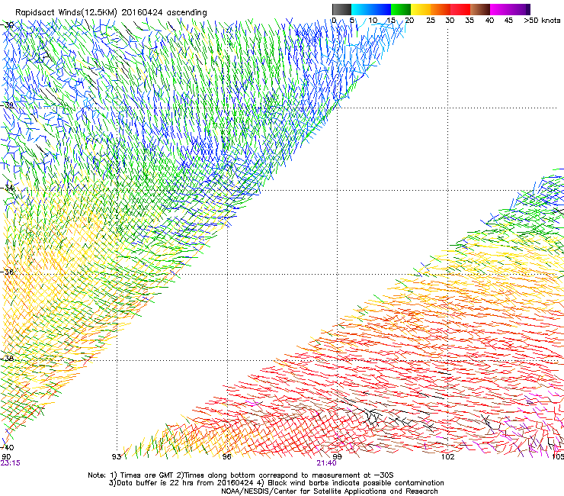
Task: Click the '25' value under the color legend
Action: click(431, 21)
